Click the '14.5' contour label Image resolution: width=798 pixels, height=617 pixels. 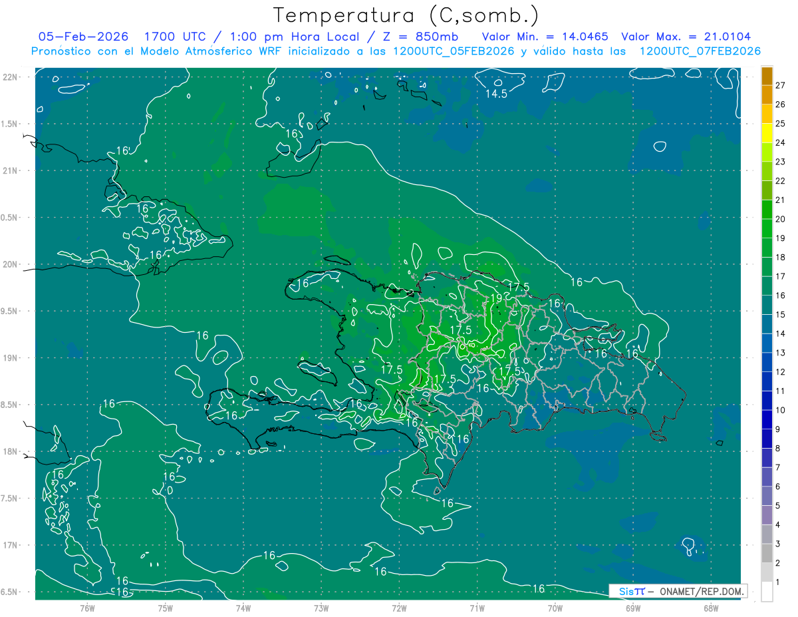tap(496, 94)
